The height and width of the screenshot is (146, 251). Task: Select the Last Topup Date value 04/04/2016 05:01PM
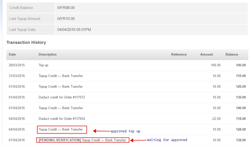click(74, 30)
